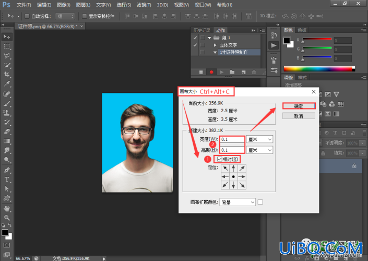
Task: Select the Brush tool
Action: [x=7, y=103]
